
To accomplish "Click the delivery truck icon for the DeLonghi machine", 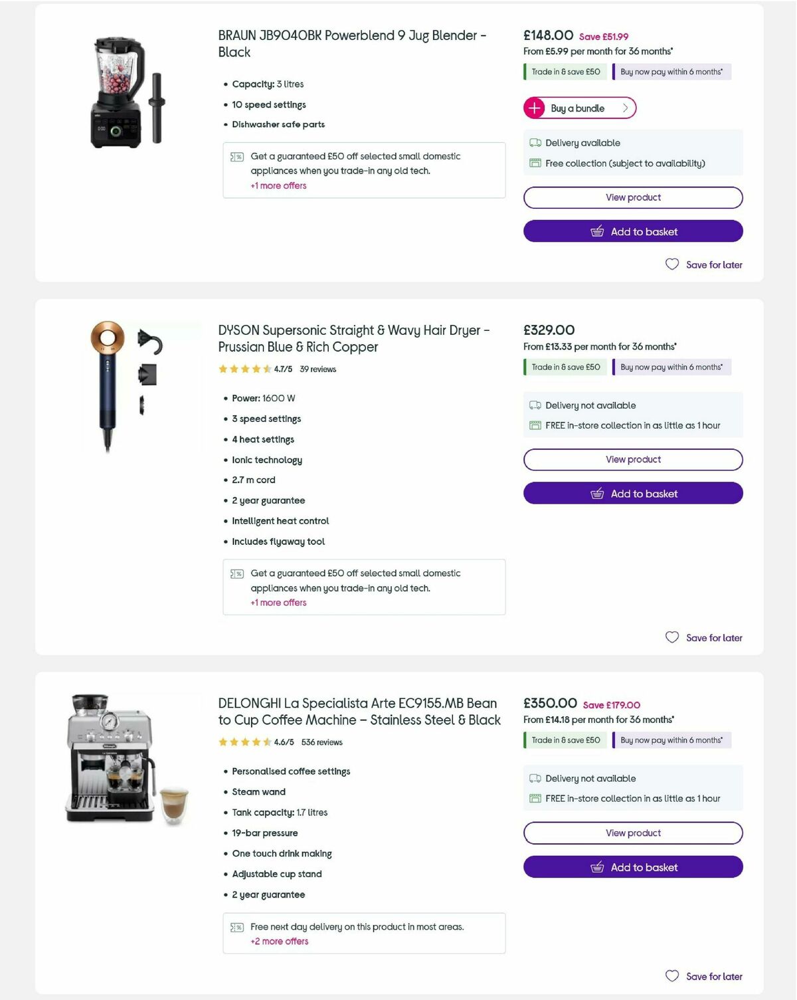I will pos(535,778).
